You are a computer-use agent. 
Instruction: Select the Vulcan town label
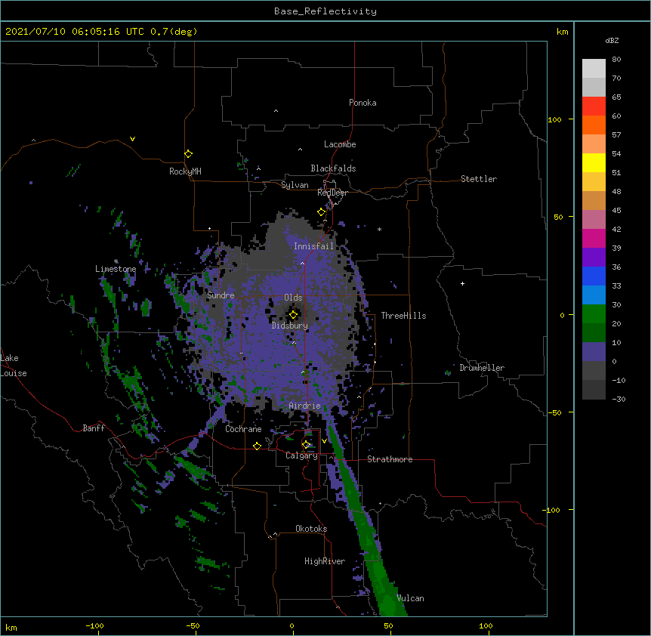410,598
